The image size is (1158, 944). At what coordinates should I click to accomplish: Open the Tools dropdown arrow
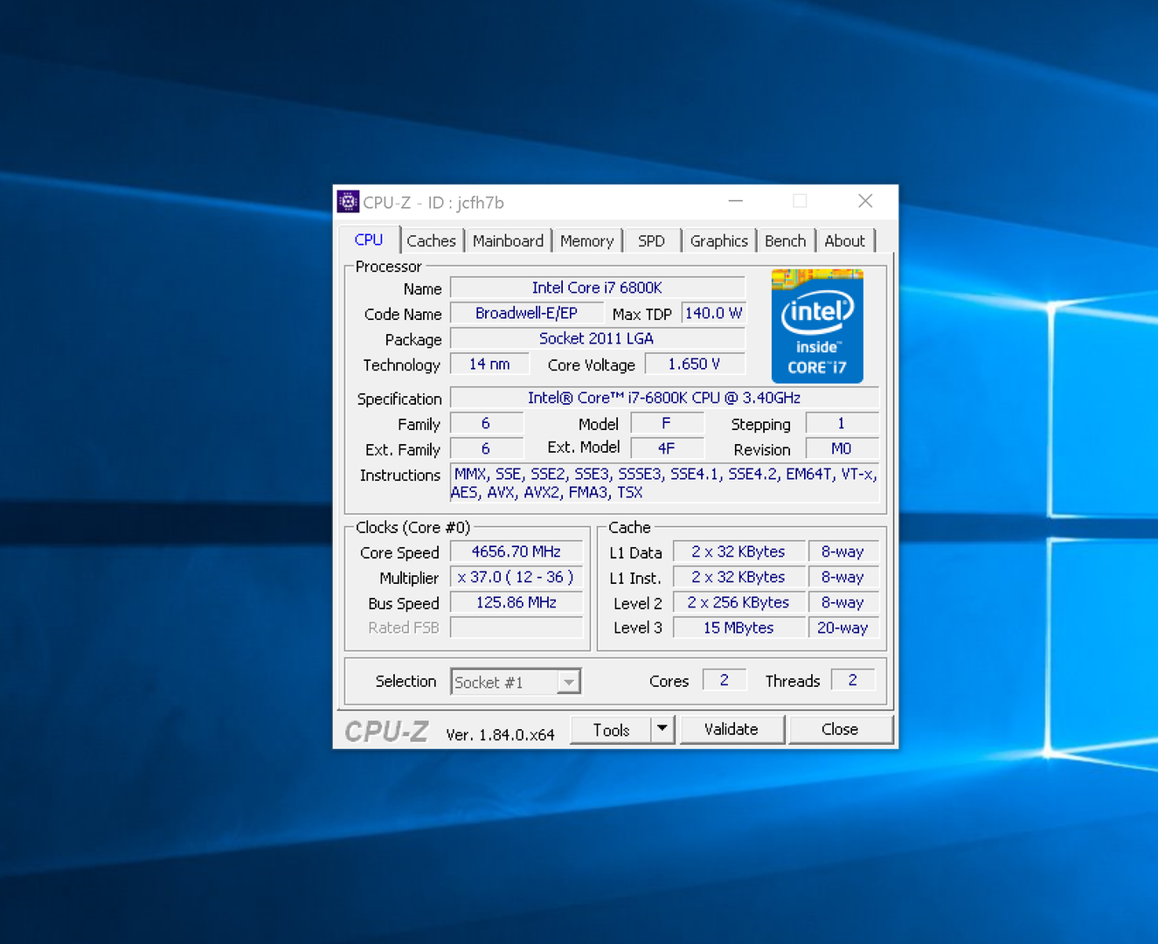662,729
